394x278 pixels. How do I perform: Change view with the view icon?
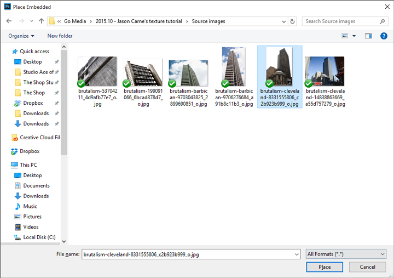point(345,36)
